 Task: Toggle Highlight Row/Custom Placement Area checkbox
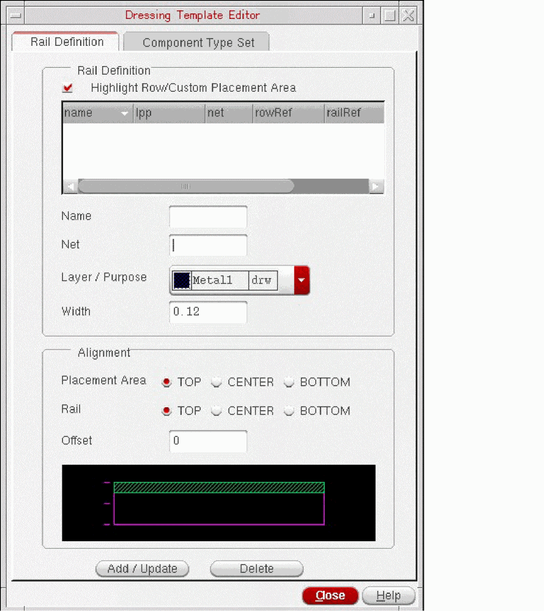pos(67,88)
